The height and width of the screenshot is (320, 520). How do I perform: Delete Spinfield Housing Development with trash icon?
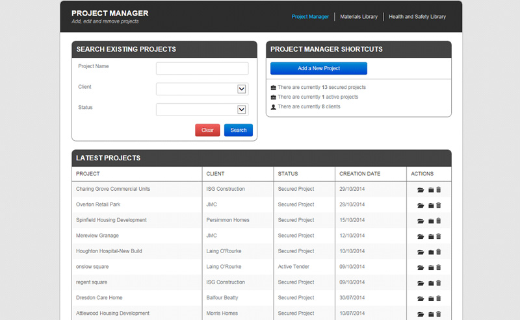[438, 221]
